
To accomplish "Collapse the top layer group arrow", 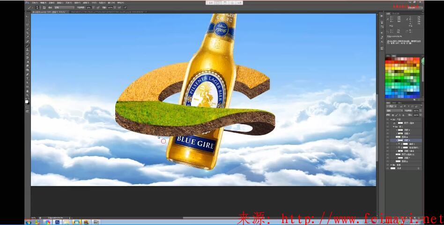I will pos(392,120).
